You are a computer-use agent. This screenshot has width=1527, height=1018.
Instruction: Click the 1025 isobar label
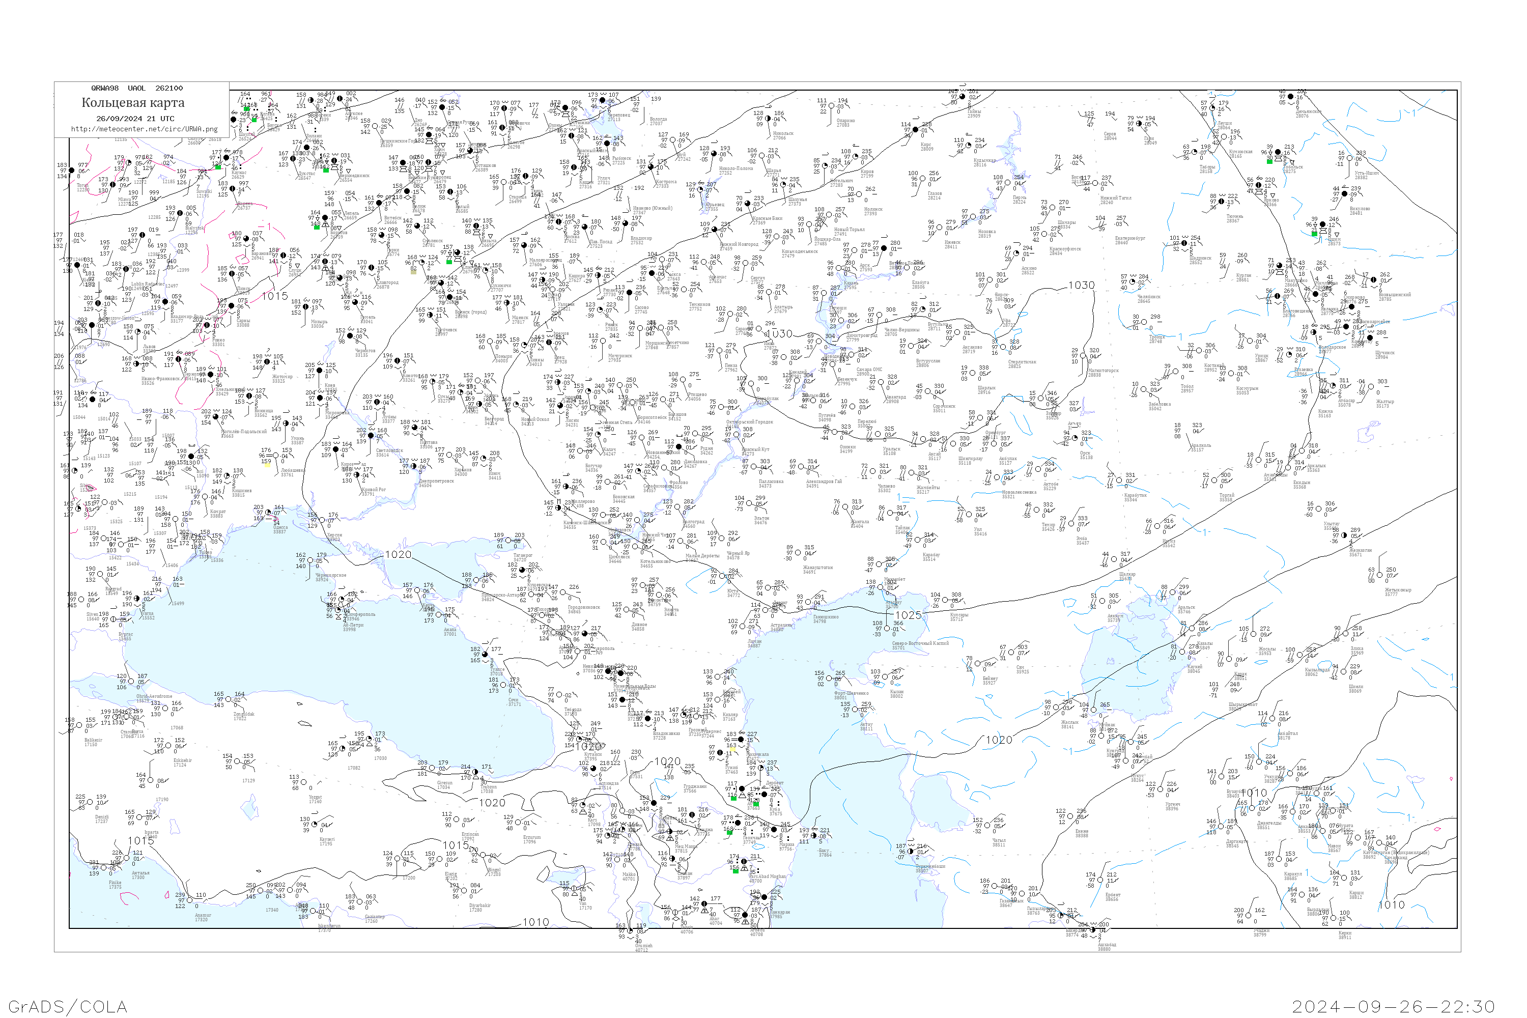point(908,615)
